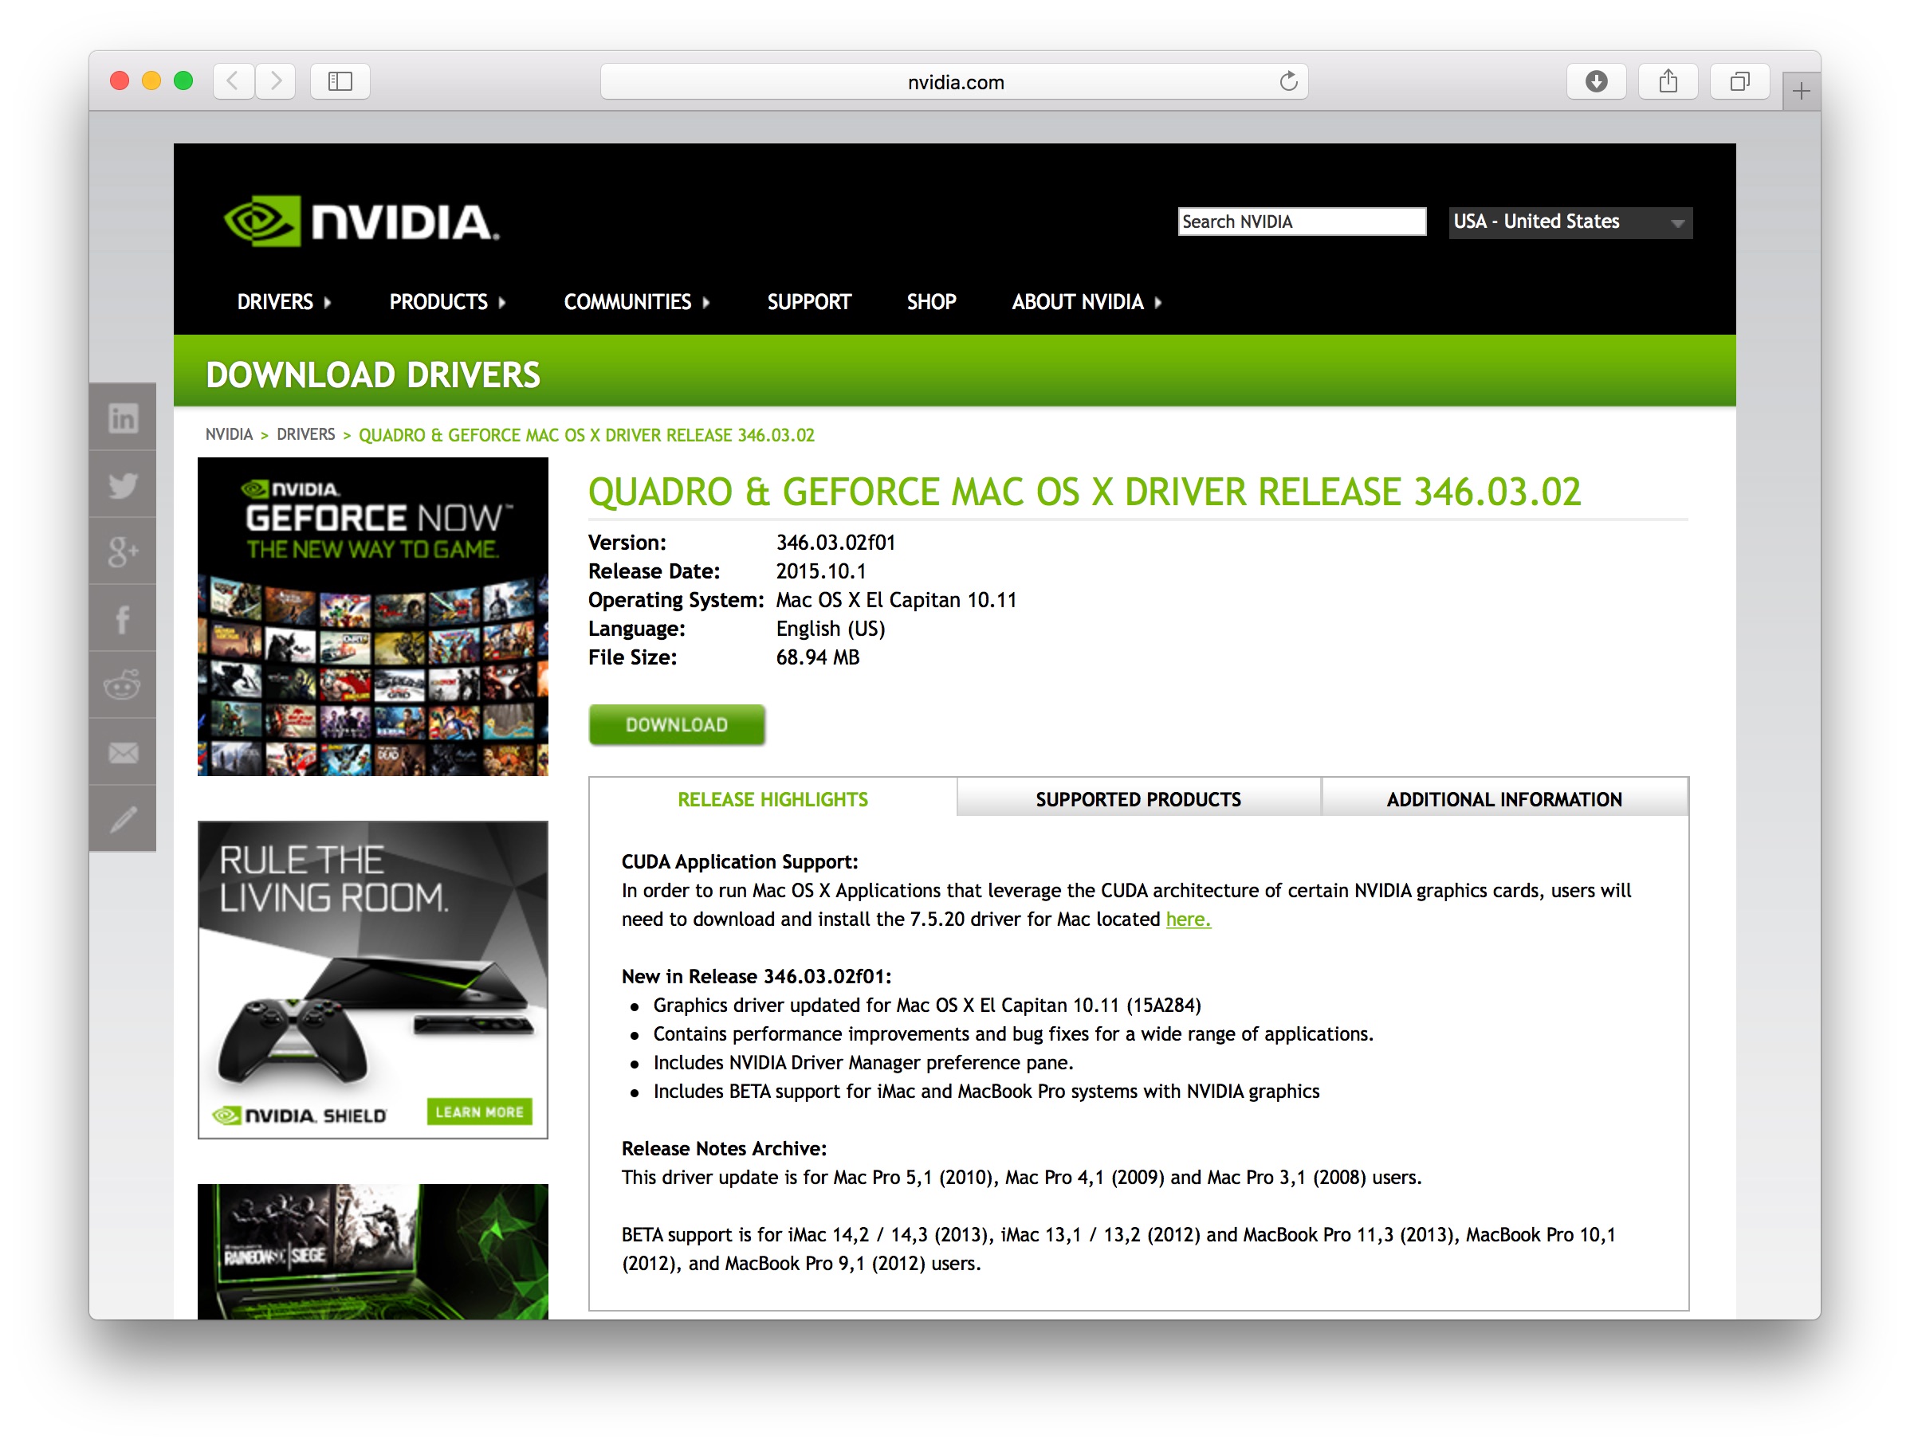This screenshot has height=1447, width=1910.
Task: Click the Reddit share icon
Action: (123, 685)
